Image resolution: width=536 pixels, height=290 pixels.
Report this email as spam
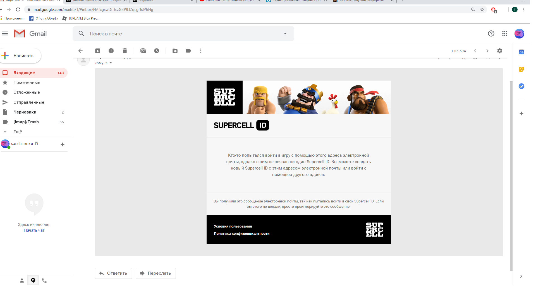tap(111, 51)
